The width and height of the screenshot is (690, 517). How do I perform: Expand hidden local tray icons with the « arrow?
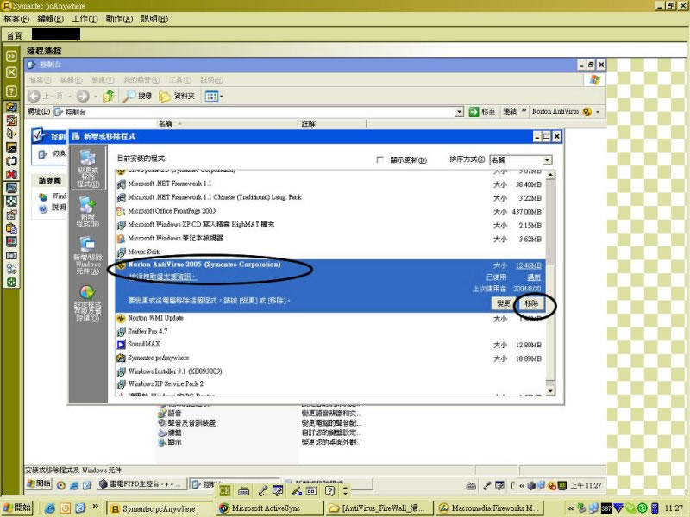click(x=571, y=508)
